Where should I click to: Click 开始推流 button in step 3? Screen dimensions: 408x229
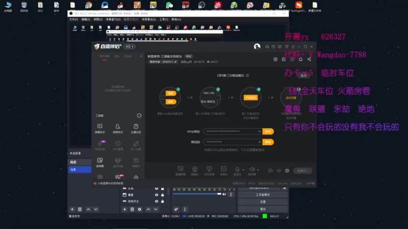coord(250,98)
